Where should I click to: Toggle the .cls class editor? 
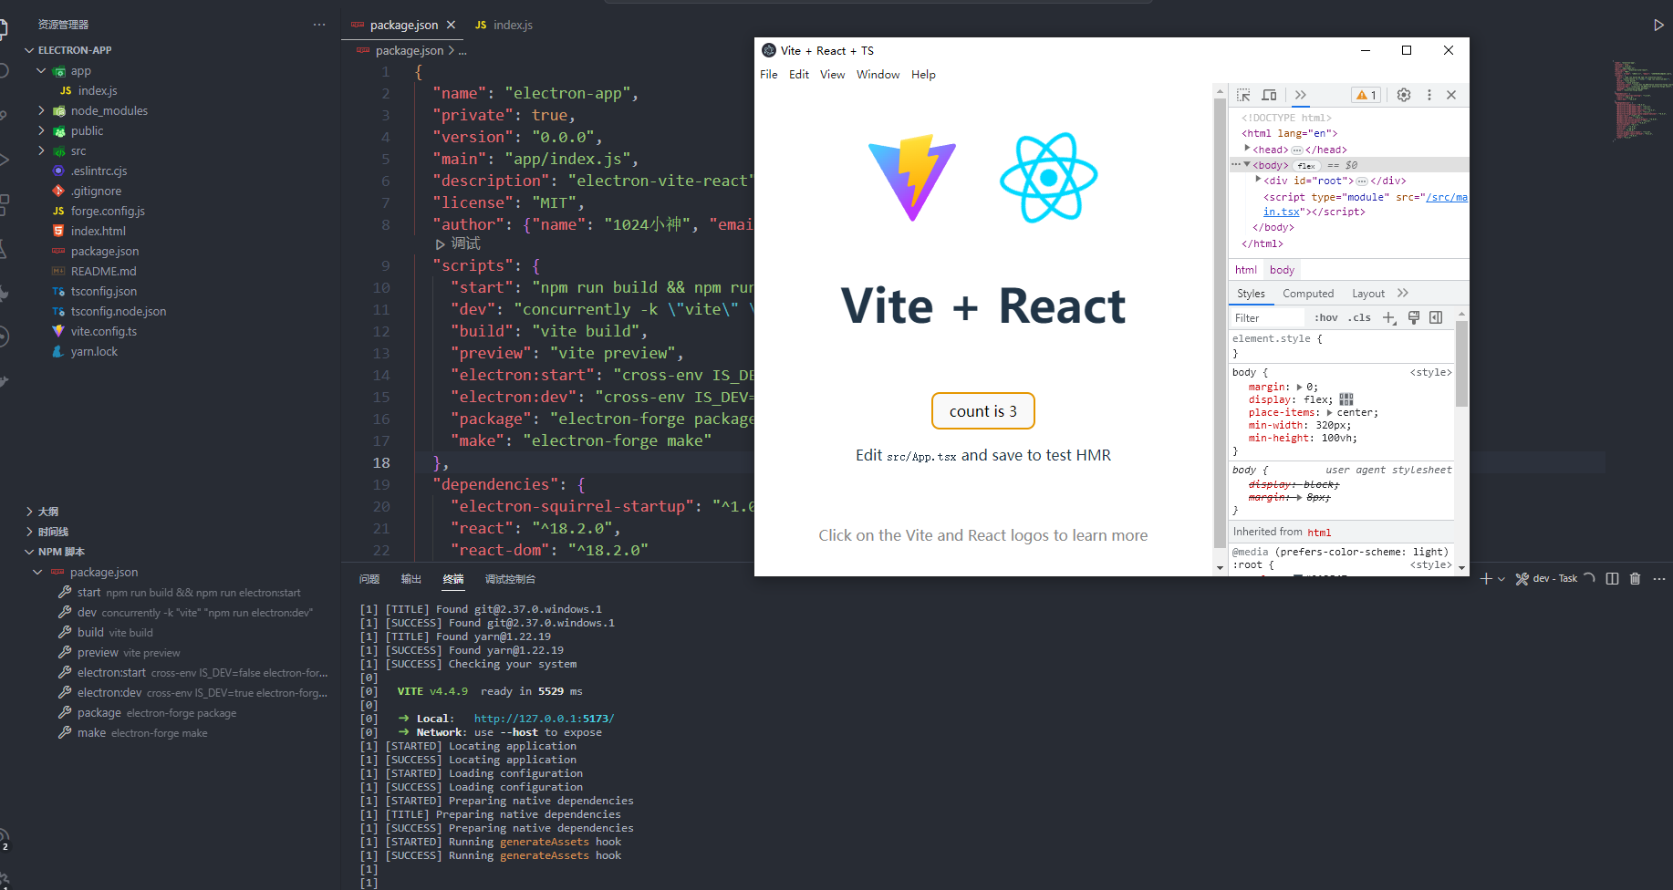tap(1359, 317)
